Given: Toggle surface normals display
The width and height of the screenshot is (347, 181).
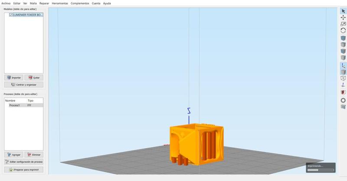Looking at the screenshot, I should (x=343, y=85).
